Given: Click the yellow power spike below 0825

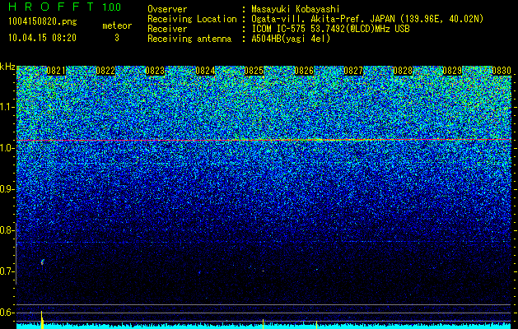Looking at the screenshot, I should tap(263, 324).
